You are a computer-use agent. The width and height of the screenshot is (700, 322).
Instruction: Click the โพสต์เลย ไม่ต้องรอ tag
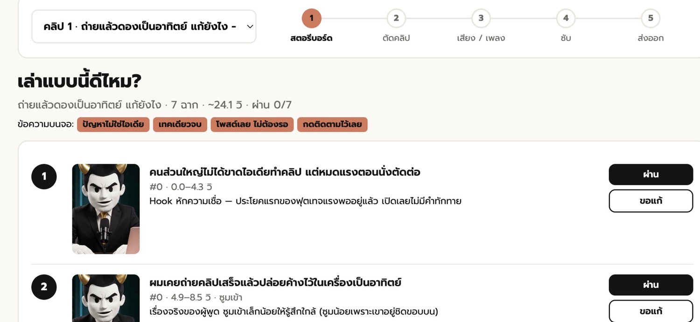click(x=252, y=125)
